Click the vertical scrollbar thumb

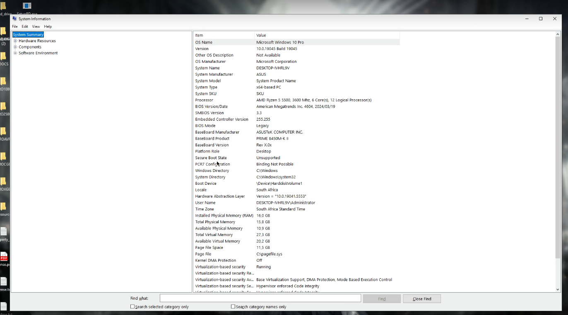[558, 148]
